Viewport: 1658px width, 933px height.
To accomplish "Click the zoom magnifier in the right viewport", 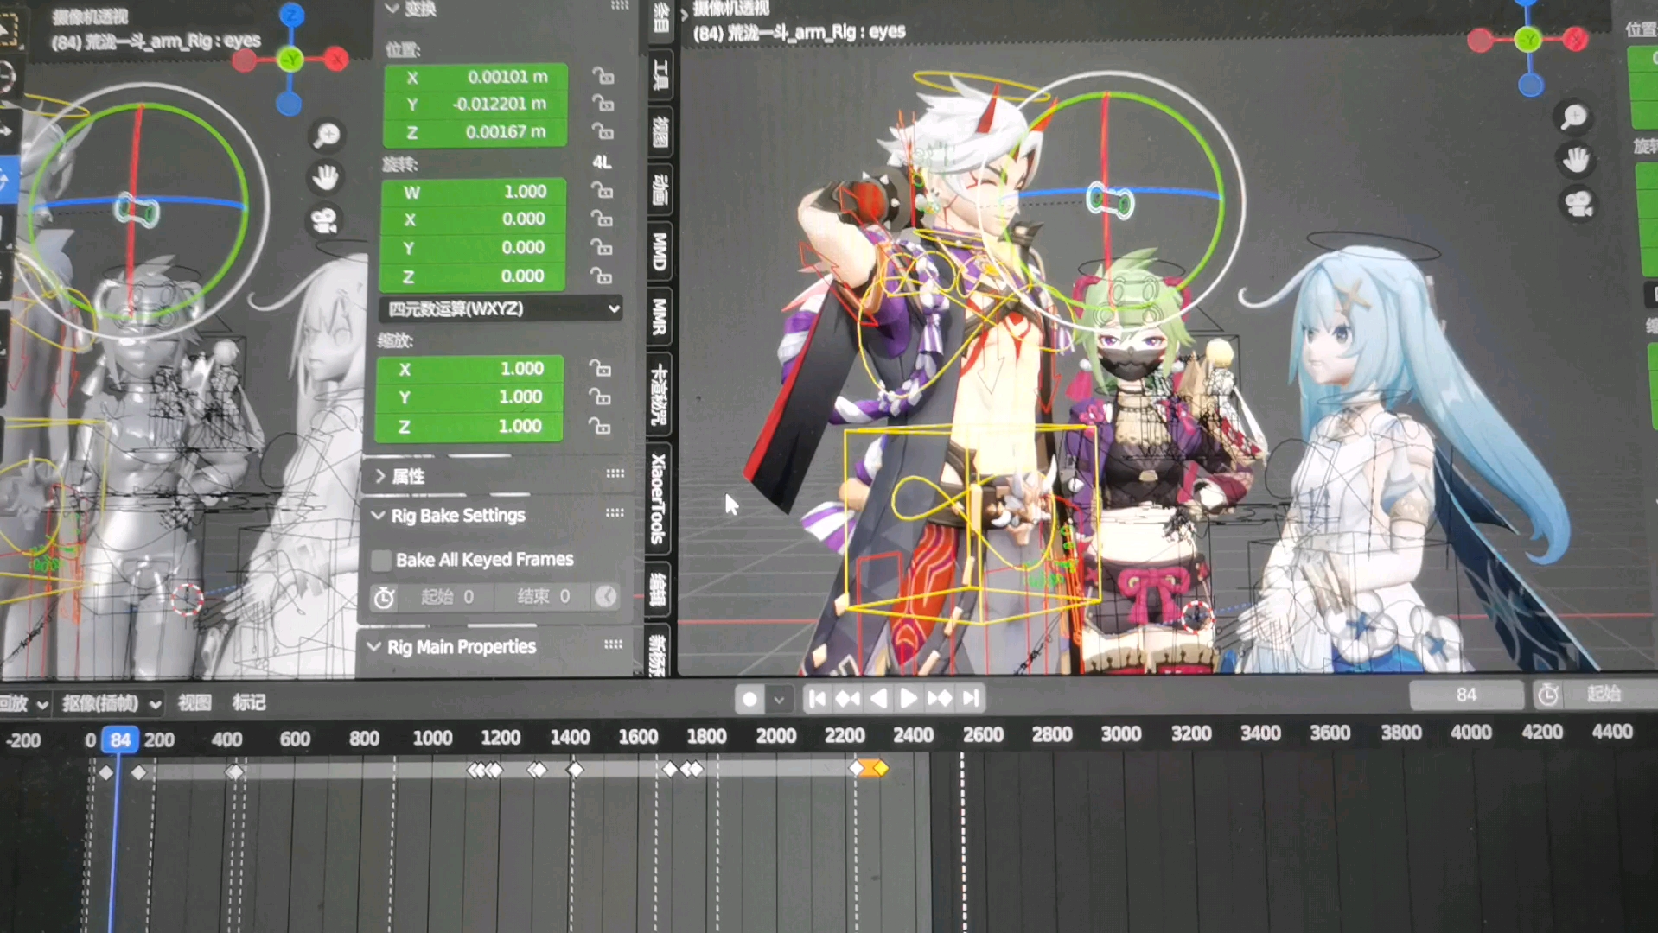I will (1574, 117).
